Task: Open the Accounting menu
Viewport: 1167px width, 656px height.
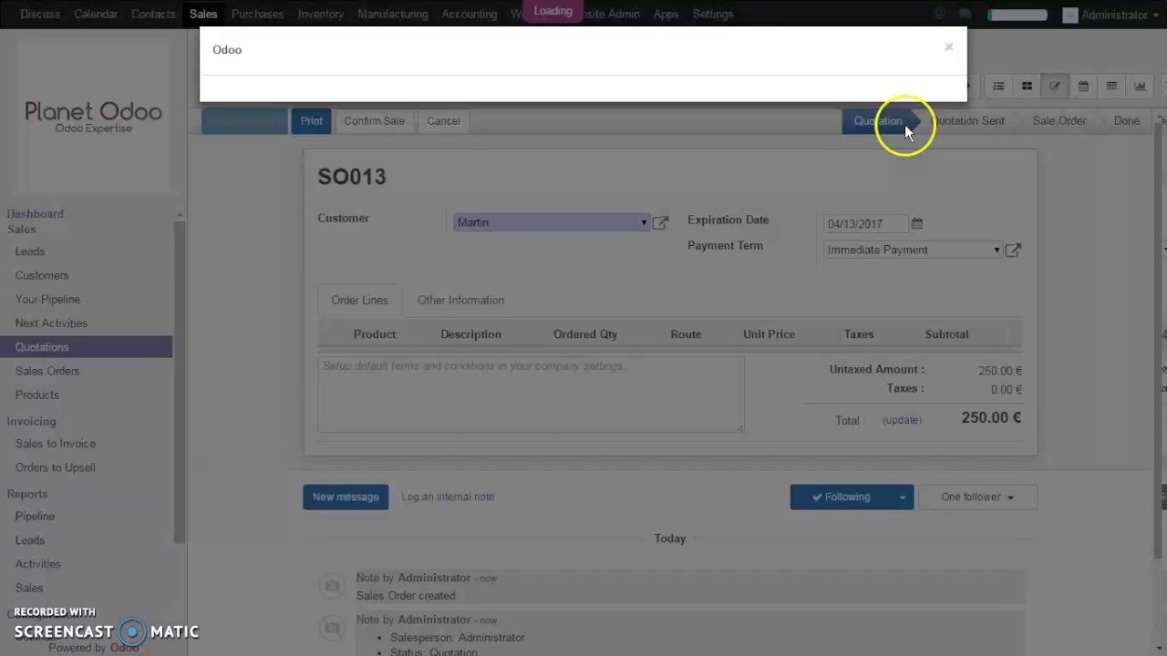Action: click(x=469, y=14)
